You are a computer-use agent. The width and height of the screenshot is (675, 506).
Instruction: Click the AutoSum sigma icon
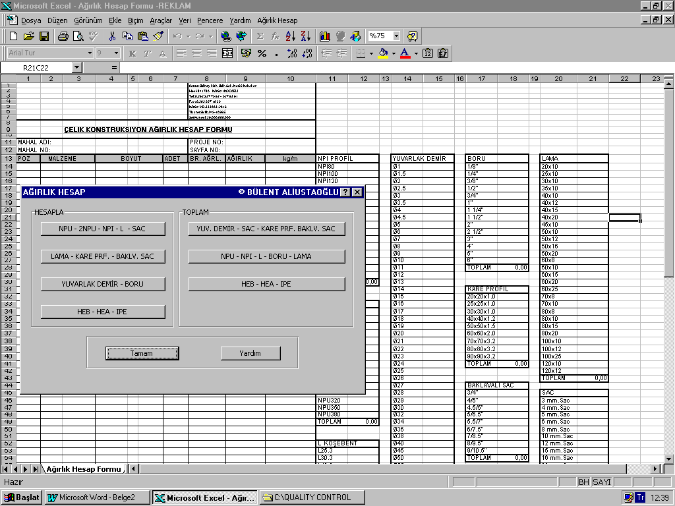point(260,36)
